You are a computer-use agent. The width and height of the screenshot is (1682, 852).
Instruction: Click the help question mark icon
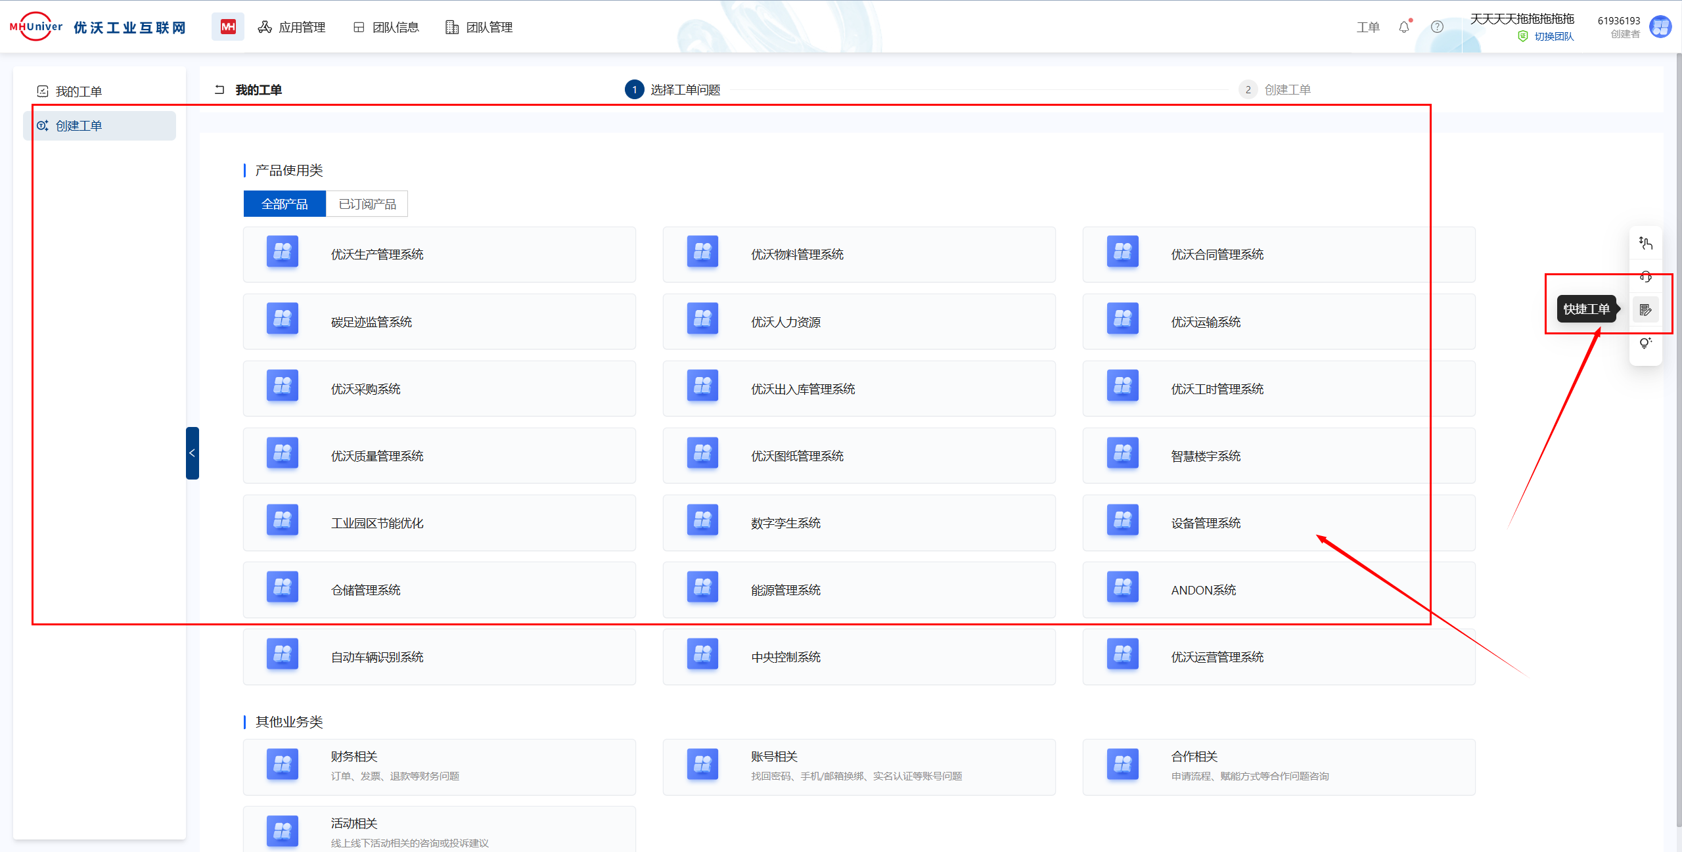[x=1437, y=27]
